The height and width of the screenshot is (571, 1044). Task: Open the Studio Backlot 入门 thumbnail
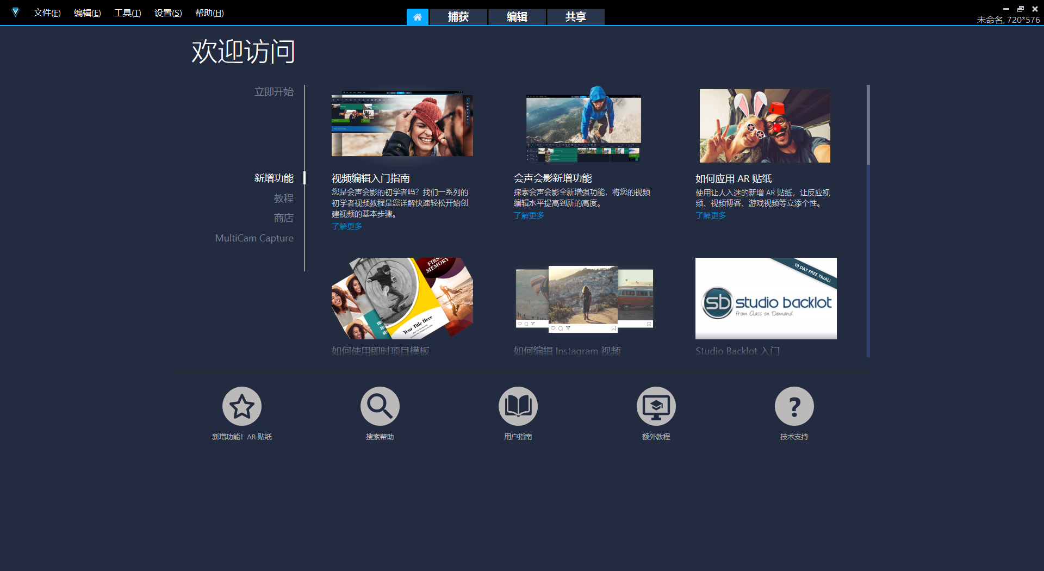tap(765, 298)
